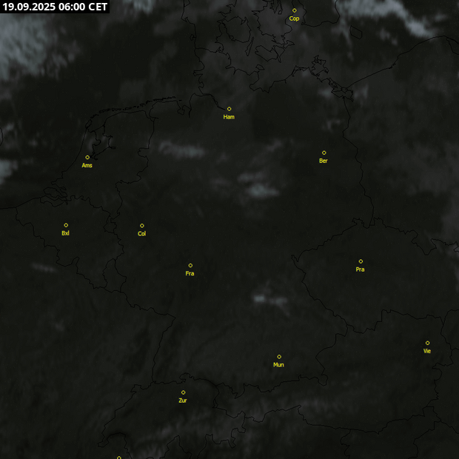Select the 'Zur' city label text

tap(183, 401)
